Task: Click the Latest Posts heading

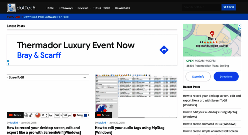Action: tap(16, 26)
